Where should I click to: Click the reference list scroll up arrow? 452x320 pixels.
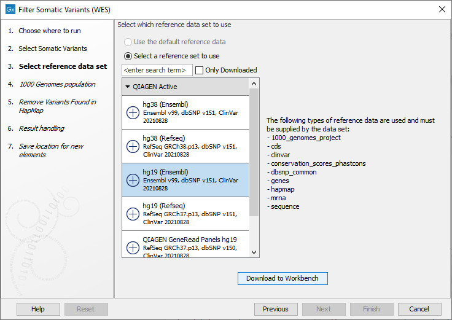254,84
